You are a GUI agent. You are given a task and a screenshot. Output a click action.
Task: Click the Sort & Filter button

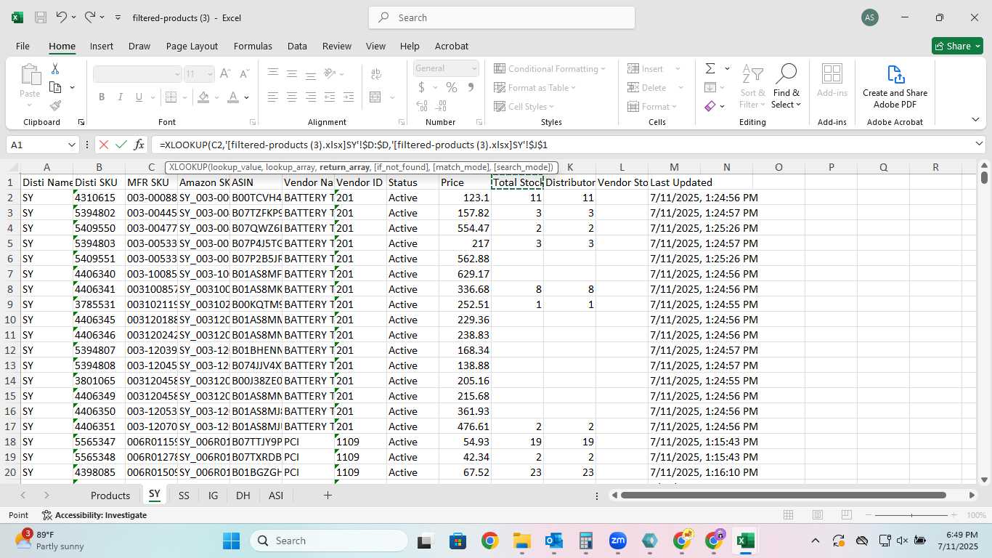(752, 87)
